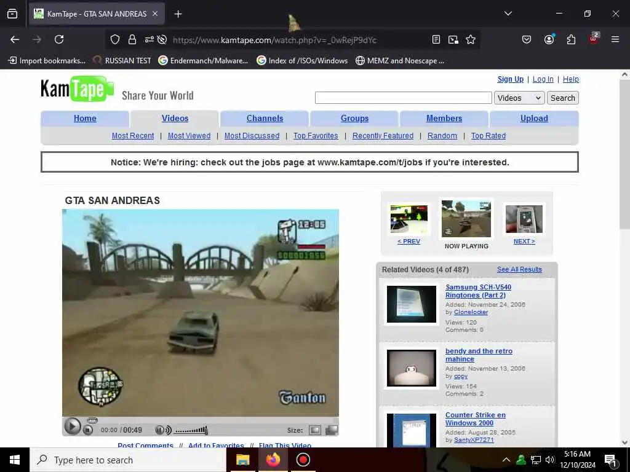Image resolution: width=630 pixels, height=472 pixels.
Task: Close the KamTape tab
Action: 155,14
